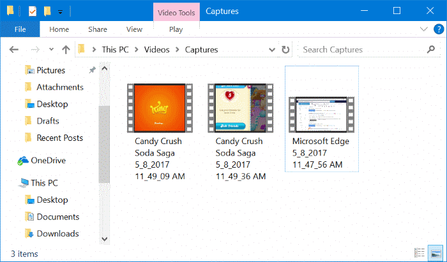This screenshot has width=447, height=262.
Task: Click the navigation pane scroll up arrow
Action: (105, 69)
